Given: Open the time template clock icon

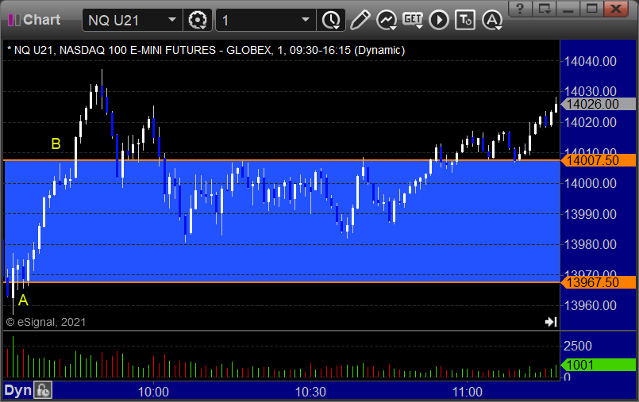Looking at the screenshot, I should tap(331, 20).
